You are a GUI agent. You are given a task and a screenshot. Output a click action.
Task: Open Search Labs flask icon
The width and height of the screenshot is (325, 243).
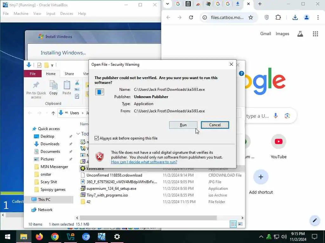(x=300, y=34)
